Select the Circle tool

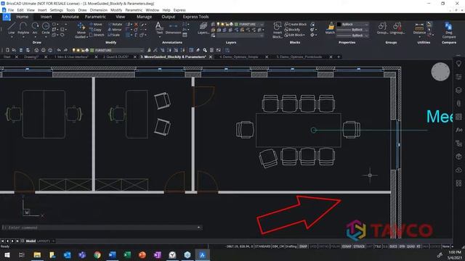(46, 28)
